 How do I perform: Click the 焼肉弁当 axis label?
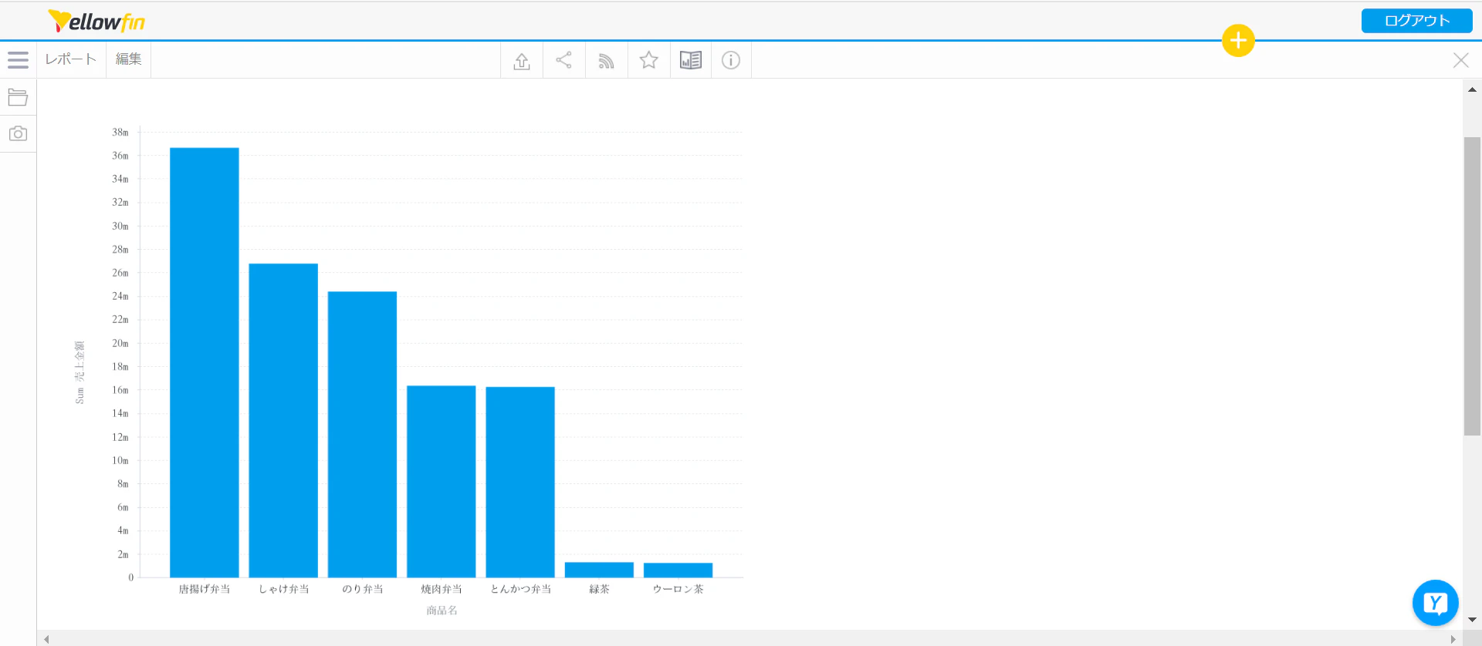[442, 589]
